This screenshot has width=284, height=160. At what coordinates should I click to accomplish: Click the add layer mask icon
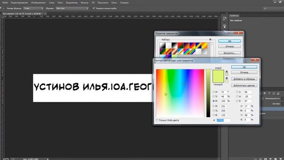point(265,159)
